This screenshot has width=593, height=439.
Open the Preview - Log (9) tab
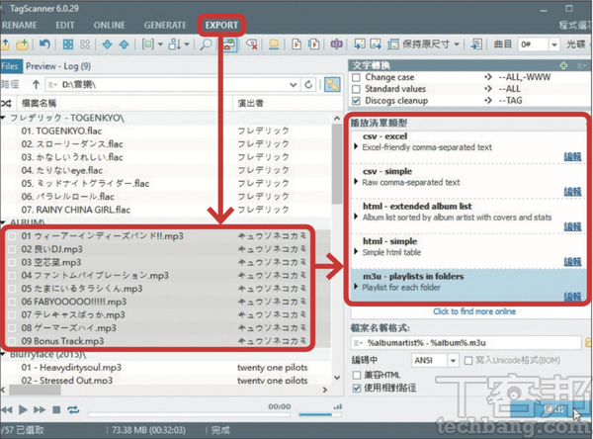(x=58, y=66)
